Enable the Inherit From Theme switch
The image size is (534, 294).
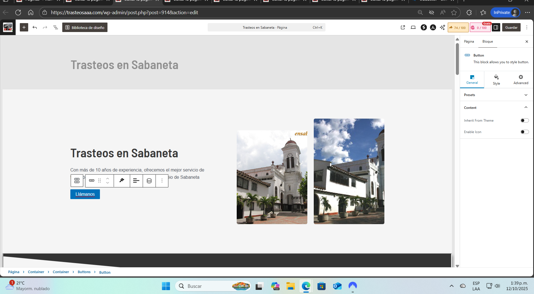coord(525,121)
